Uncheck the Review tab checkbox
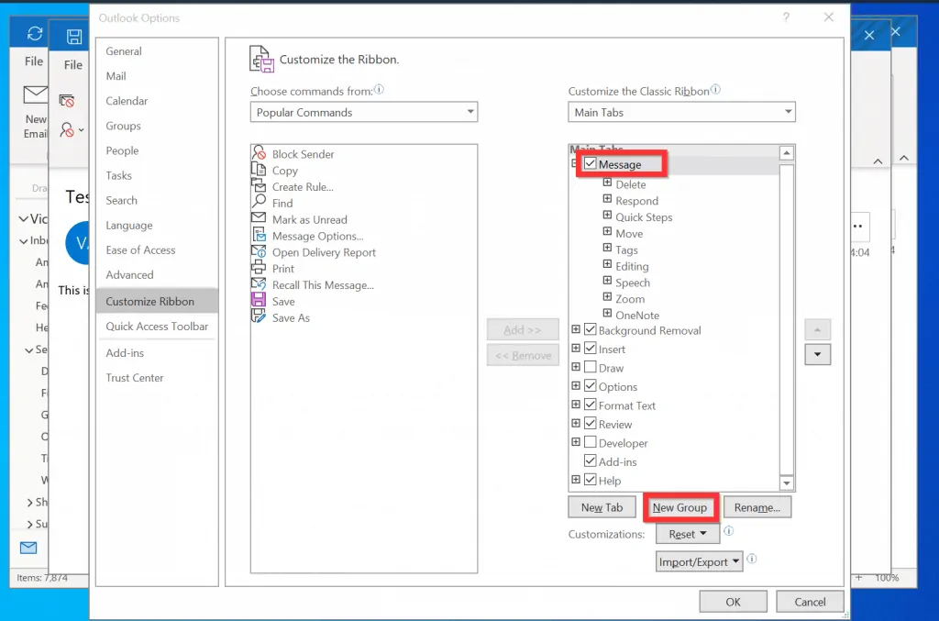939x621 pixels. (x=591, y=424)
